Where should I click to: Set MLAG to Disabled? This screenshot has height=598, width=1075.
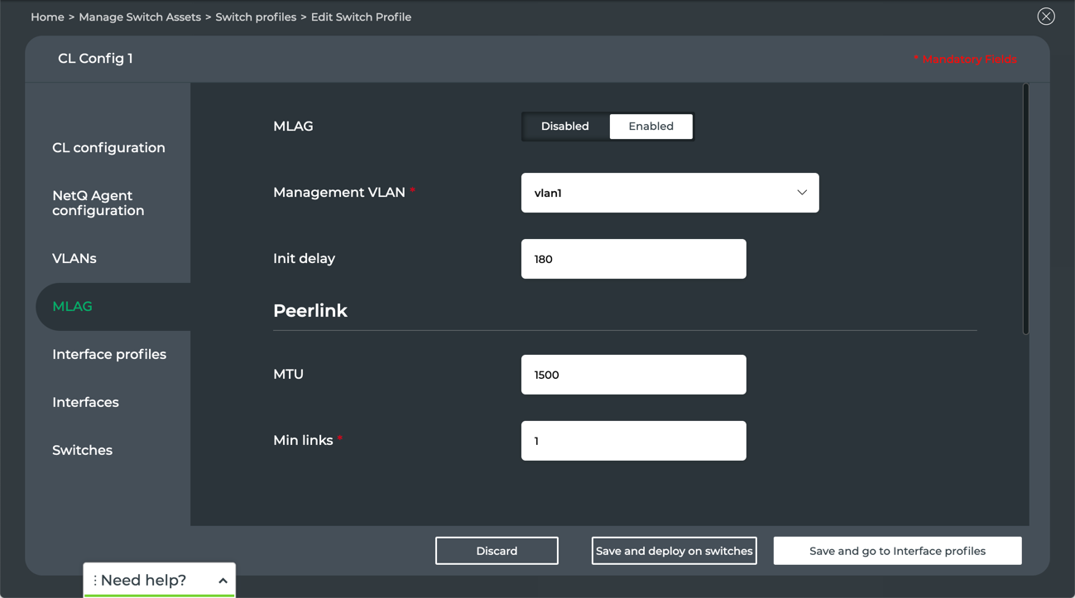tap(565, 127)
